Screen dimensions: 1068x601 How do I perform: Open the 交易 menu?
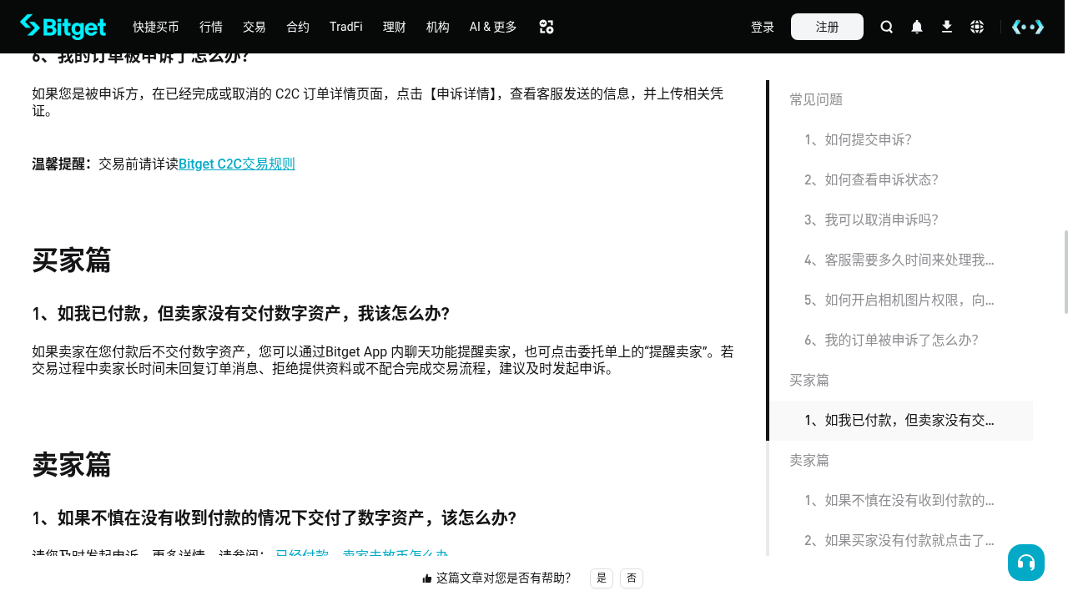(254, 27)
